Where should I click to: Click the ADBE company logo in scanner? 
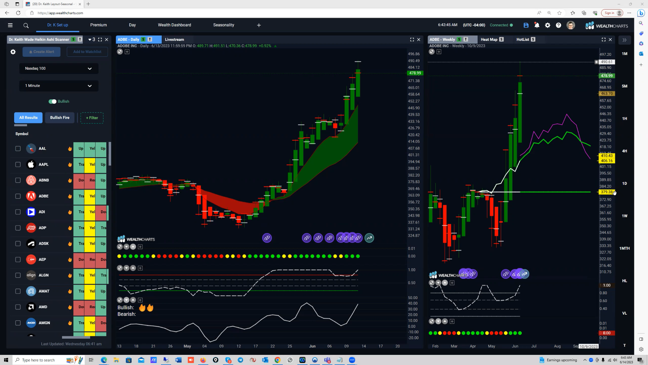click(x=31, y=196)
